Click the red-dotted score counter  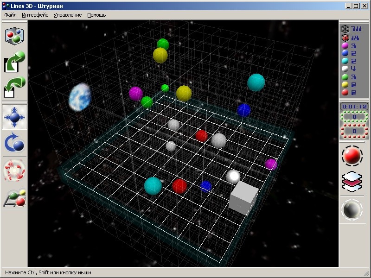coord(354,131)
